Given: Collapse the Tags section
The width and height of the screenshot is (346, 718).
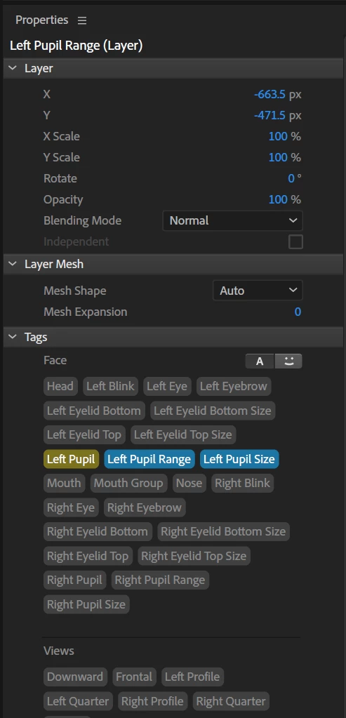Looking at the screenshot, I should (x=13, y=338).
